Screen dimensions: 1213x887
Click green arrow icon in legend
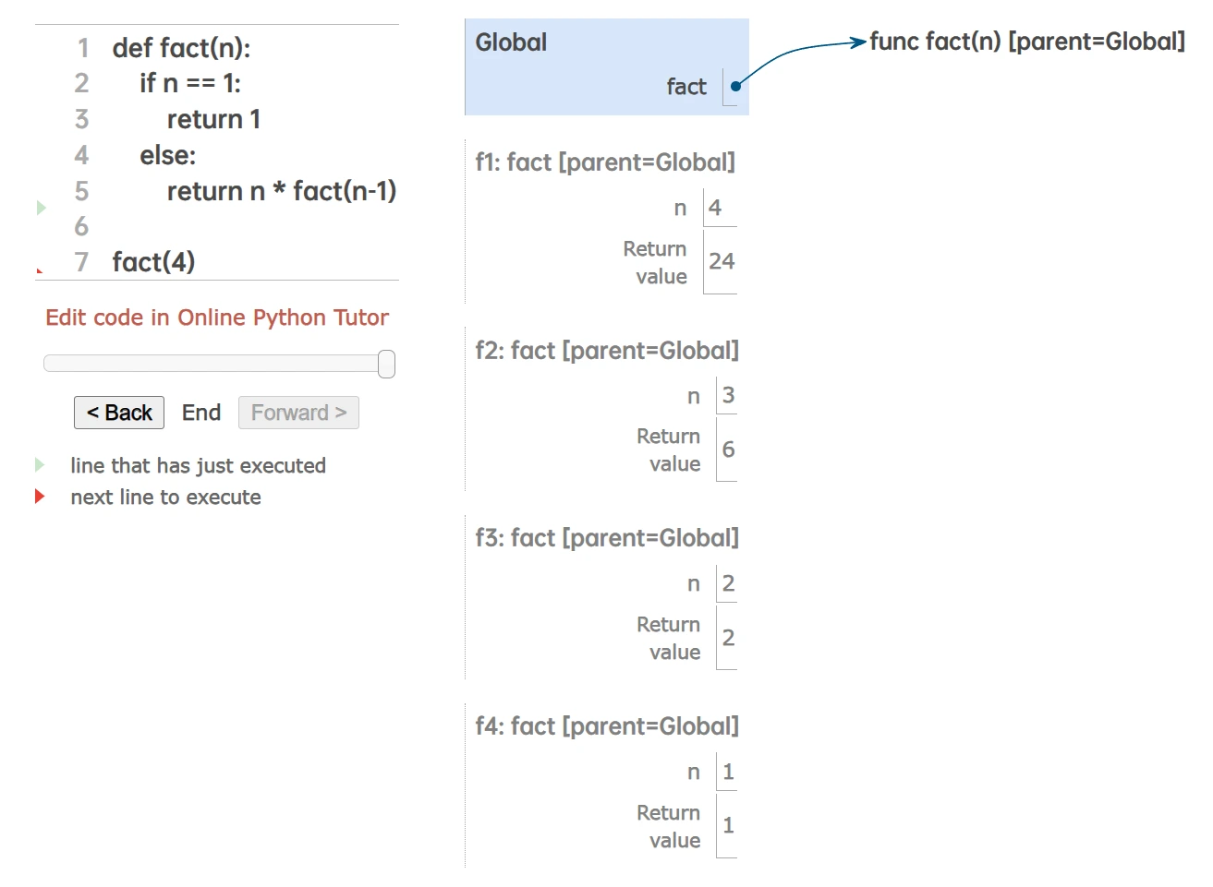pos(40,464)
